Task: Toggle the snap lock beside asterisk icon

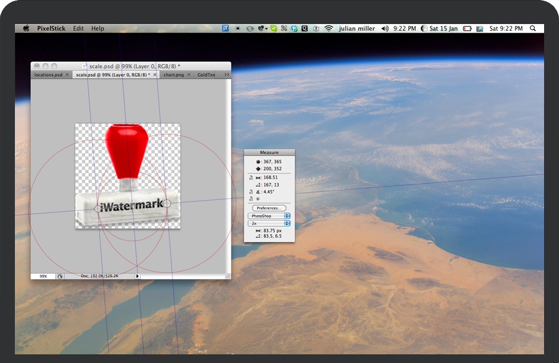Action: 251,199
